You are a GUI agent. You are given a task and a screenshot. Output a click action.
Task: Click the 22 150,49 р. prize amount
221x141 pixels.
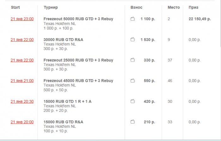(x=200, y=19)
